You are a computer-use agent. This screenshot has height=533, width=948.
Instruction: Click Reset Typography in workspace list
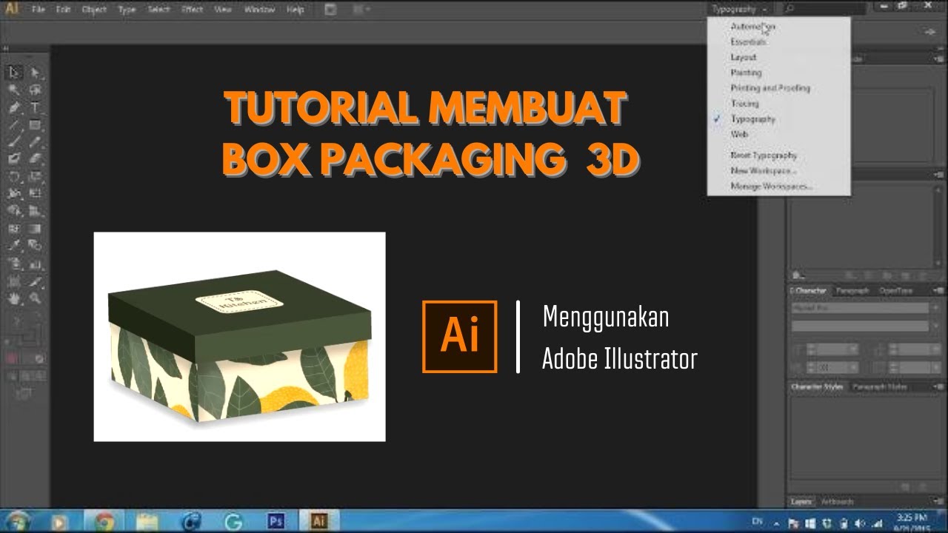point(764,155)
